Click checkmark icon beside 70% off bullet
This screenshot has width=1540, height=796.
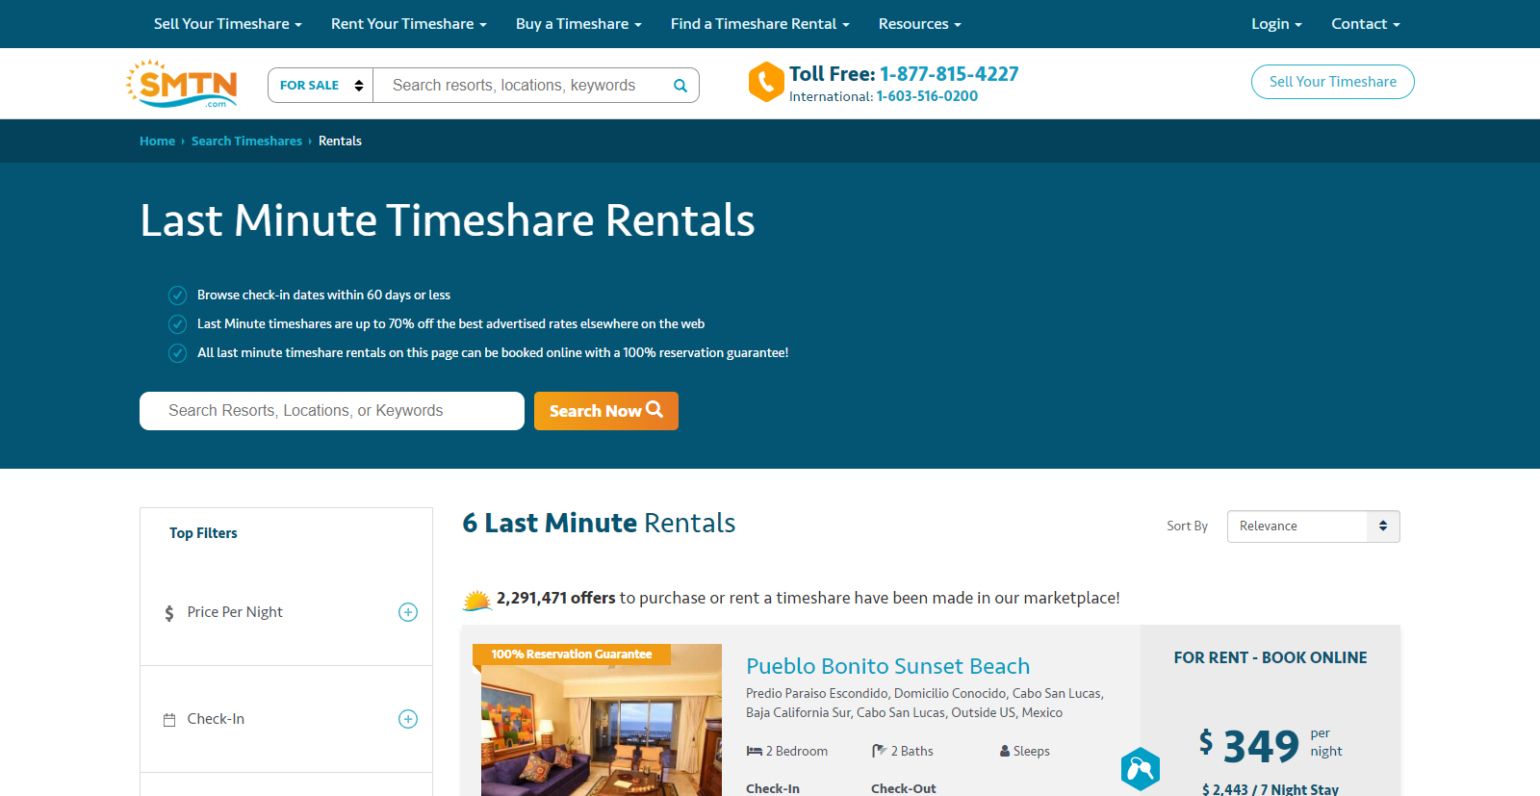click(x=177, y=324)
